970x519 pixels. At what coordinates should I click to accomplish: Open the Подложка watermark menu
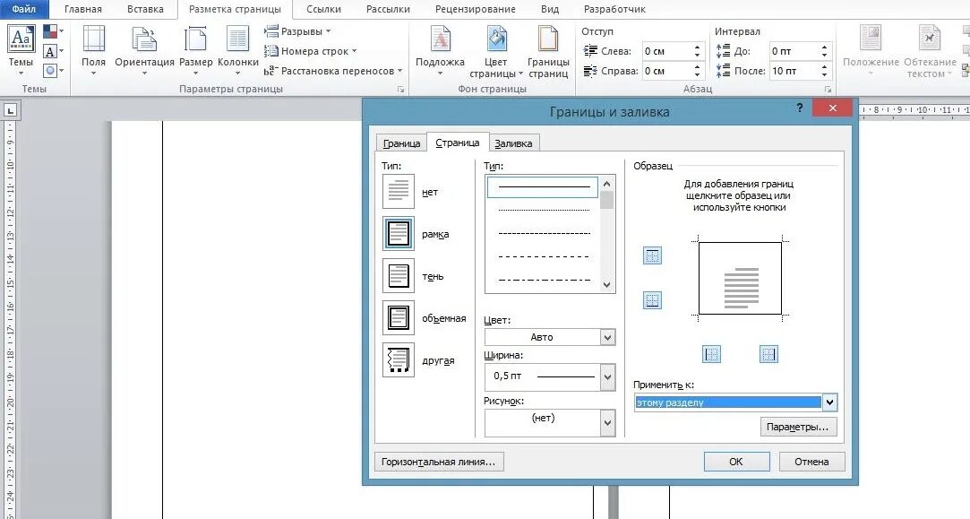pos(440,49)
